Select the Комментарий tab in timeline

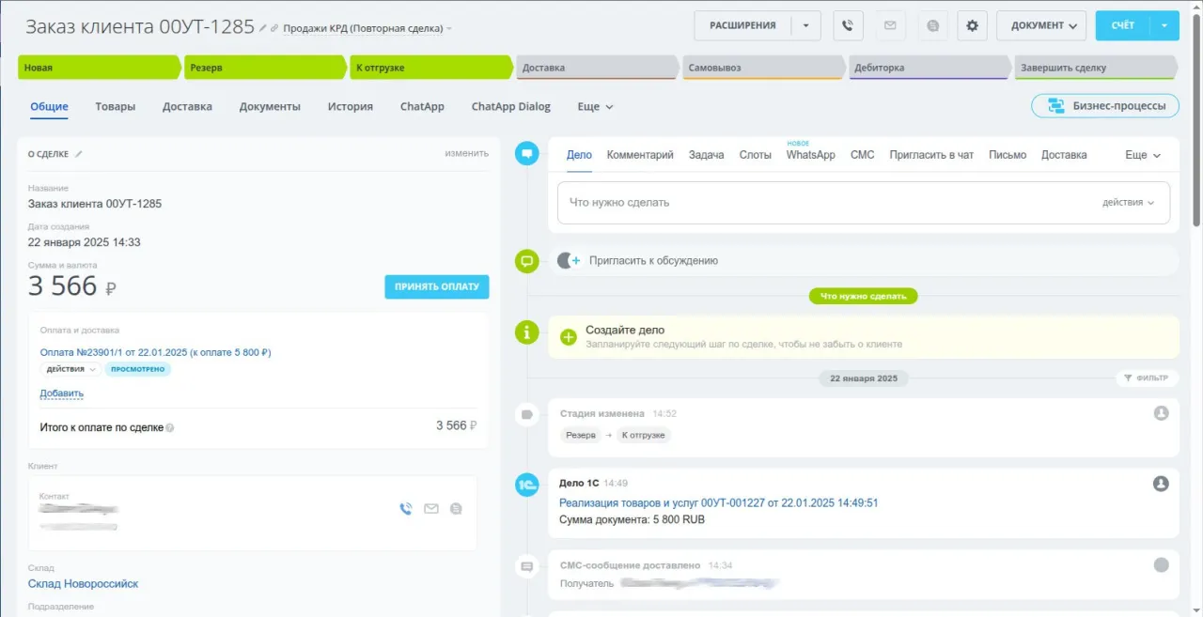tap(640, 155)
